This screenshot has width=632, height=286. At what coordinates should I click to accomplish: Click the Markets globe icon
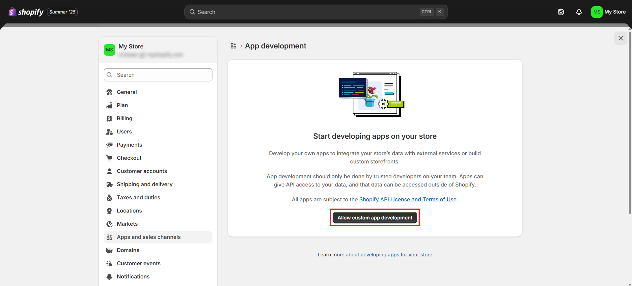point(109,224)
